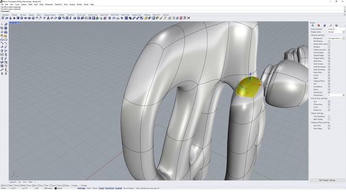Open the Properties panel tab icon
Screen dimensions: 346x195
312,25
